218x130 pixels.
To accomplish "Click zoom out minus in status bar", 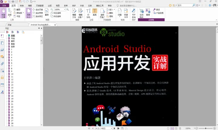I will [197, 128].
